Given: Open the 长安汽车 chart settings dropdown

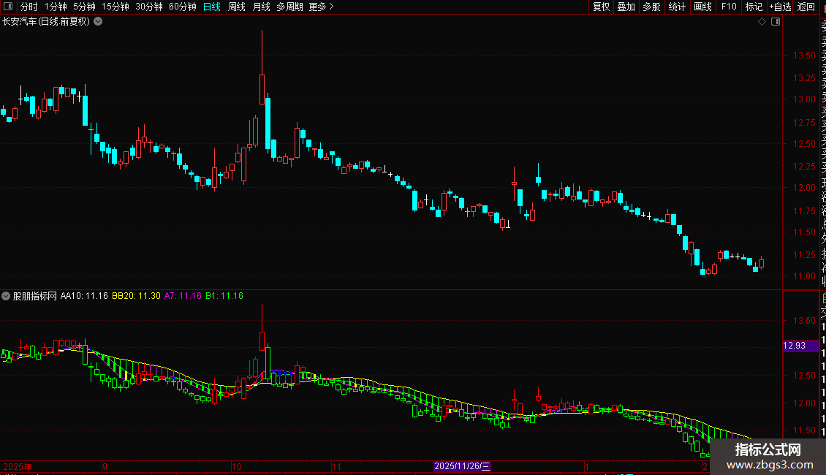Looking at the screenshot, I should click(98, 22).
